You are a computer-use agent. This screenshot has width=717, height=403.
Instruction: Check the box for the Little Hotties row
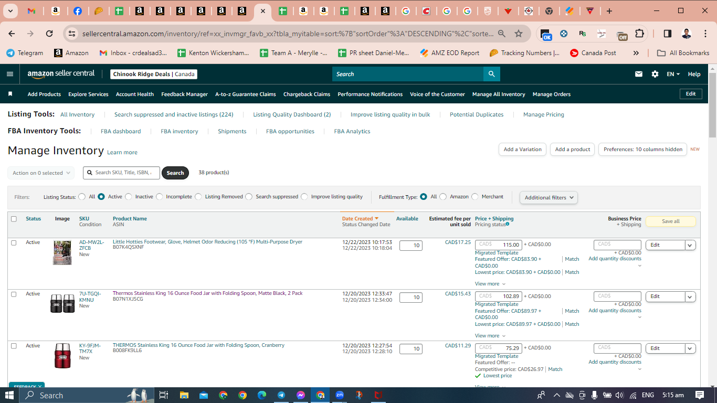14,243
